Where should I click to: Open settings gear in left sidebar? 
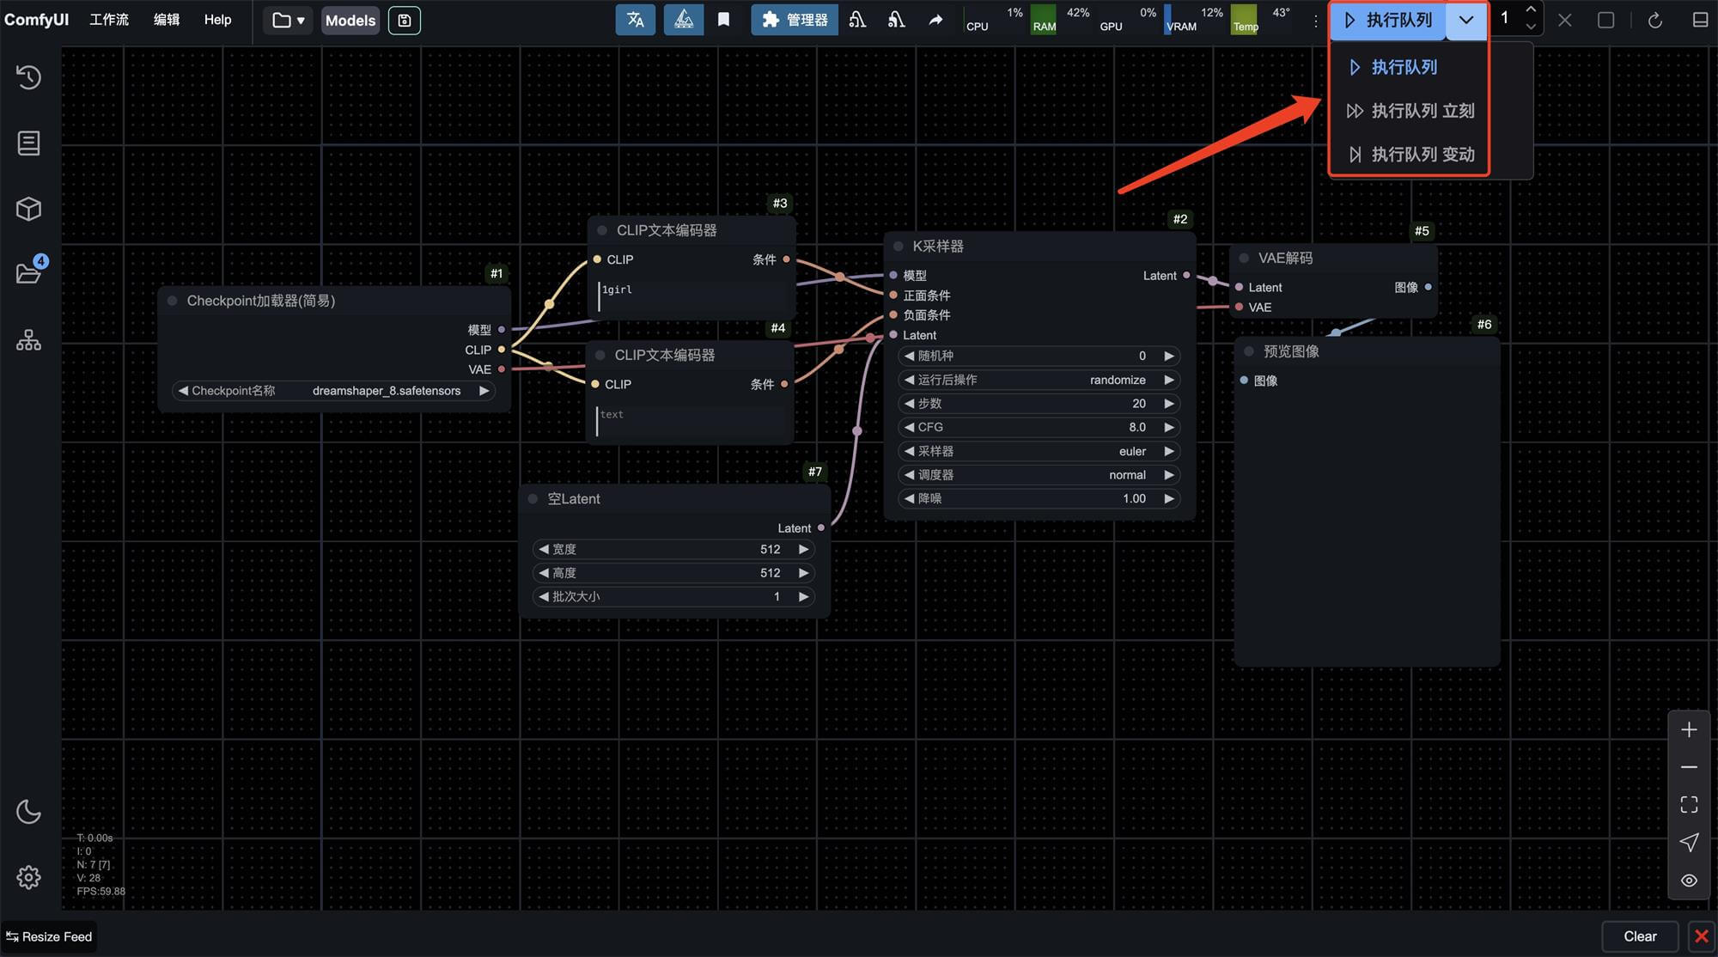coord(28,877)
